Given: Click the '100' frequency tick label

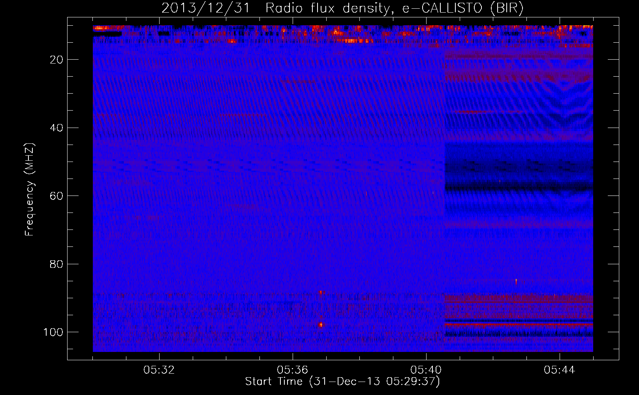Looking at the screenshot, I should 53,332.
